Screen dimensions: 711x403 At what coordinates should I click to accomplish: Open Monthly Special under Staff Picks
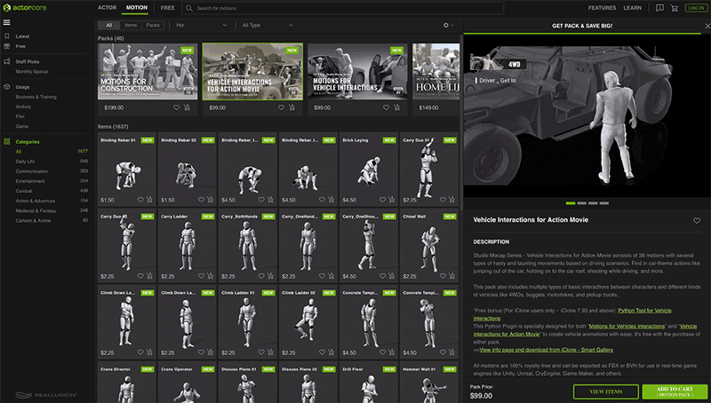tap(32, 71)
